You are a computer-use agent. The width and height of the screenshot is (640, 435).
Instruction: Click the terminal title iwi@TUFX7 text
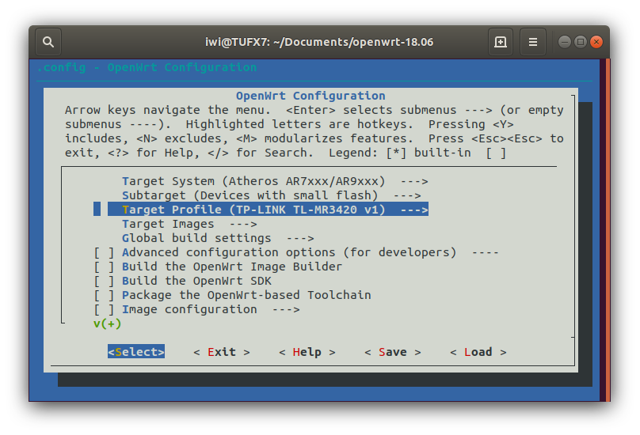[x=319, y=42]
